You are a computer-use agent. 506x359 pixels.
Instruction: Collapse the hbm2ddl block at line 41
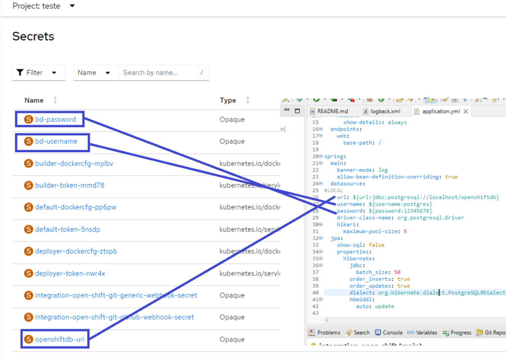pyautogui.click(x=321, y=299)
